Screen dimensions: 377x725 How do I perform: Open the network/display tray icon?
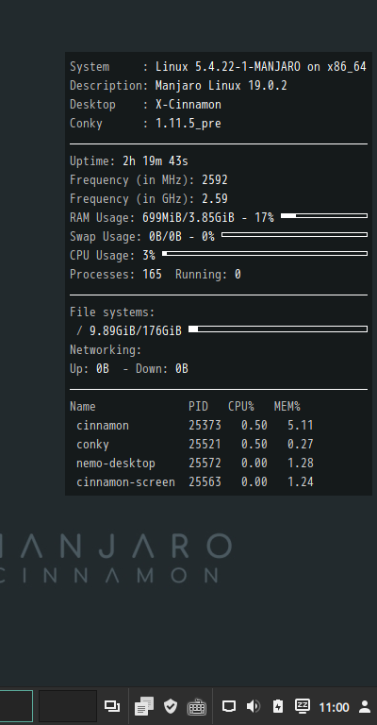[229, 706]
